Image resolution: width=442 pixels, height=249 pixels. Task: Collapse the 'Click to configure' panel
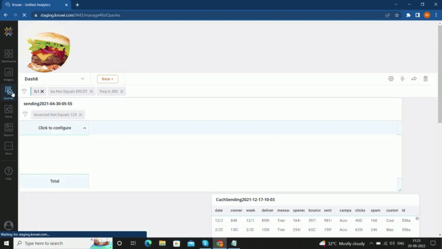point(84,128)
